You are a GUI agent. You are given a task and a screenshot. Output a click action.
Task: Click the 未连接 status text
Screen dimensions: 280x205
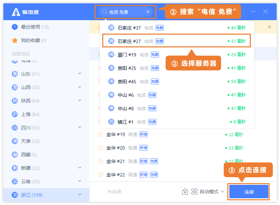click(x=114, y=192)
